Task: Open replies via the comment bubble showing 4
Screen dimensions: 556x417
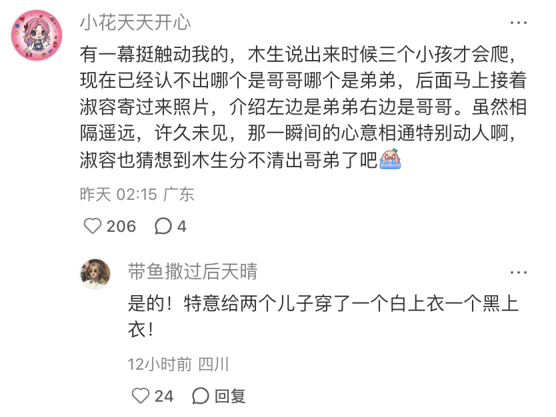Action: coord(163,226)
